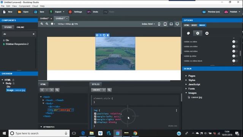Toggle visible-xs-inline-block switch

pyautogui.click(x=235, y=61)
